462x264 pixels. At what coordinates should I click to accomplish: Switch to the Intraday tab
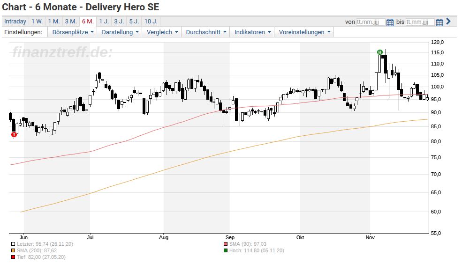pyautogui.click(x=15, y=22)
